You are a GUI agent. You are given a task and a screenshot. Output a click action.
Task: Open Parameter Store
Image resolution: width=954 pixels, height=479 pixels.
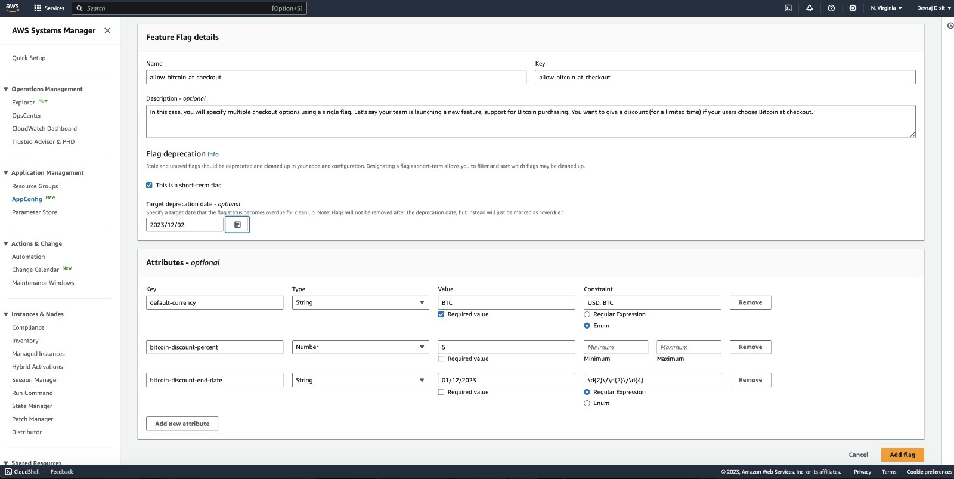tap(35, 212)
